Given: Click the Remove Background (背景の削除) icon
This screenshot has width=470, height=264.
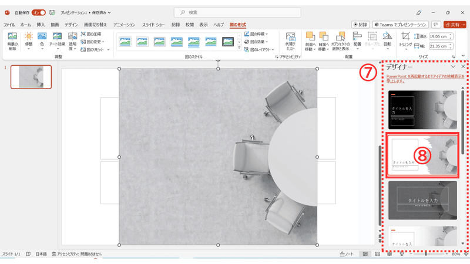Looking at the screenshot, I should [x=12, y=41].
